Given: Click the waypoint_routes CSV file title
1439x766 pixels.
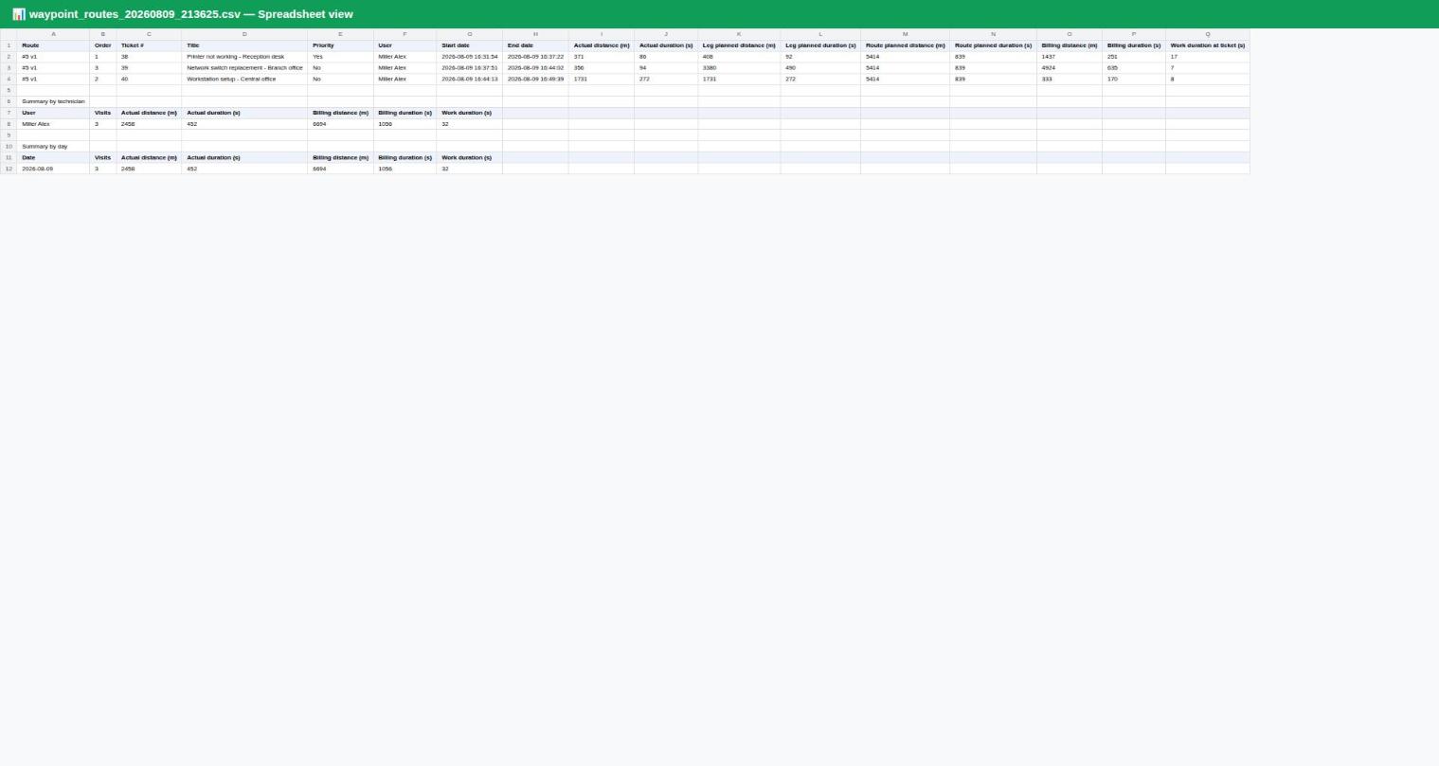Looking at the screenshot, I should [190, 14].
